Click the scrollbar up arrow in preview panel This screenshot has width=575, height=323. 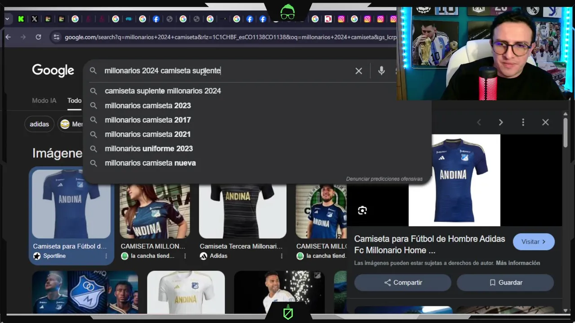pyautogui.click(x=565, y=115)
